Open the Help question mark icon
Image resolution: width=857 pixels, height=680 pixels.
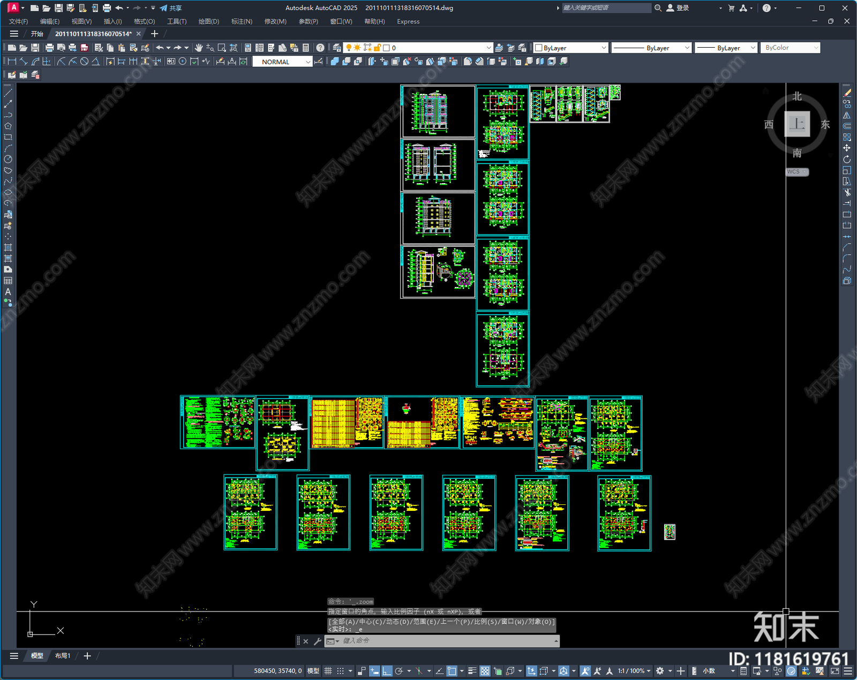click(320, 48)
